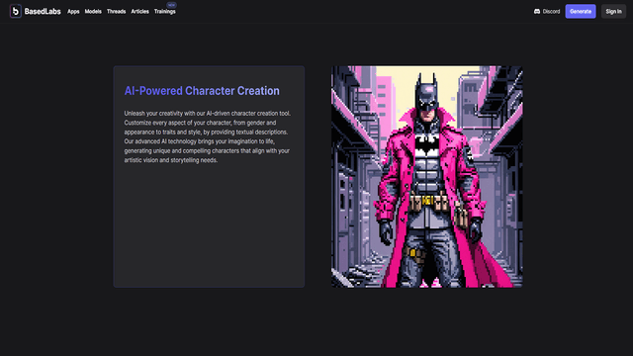Viewport: 633px width, 356px height.
Task: Go to the Models page
Action: [x=93, y=11]
